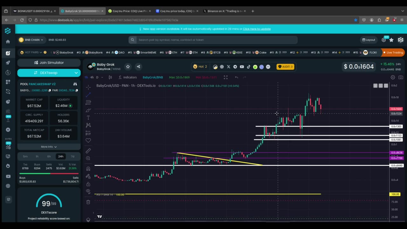Viewport: 407px width, 229px height.
Task: Select the trend line drawing tool
Action: click(88, 94)
